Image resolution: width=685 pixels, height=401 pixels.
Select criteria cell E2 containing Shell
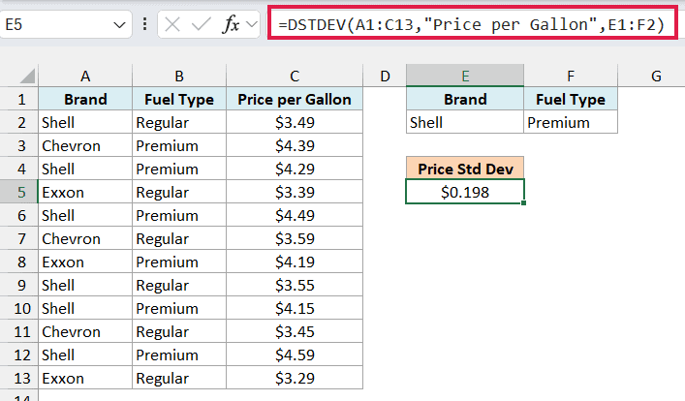465,122
